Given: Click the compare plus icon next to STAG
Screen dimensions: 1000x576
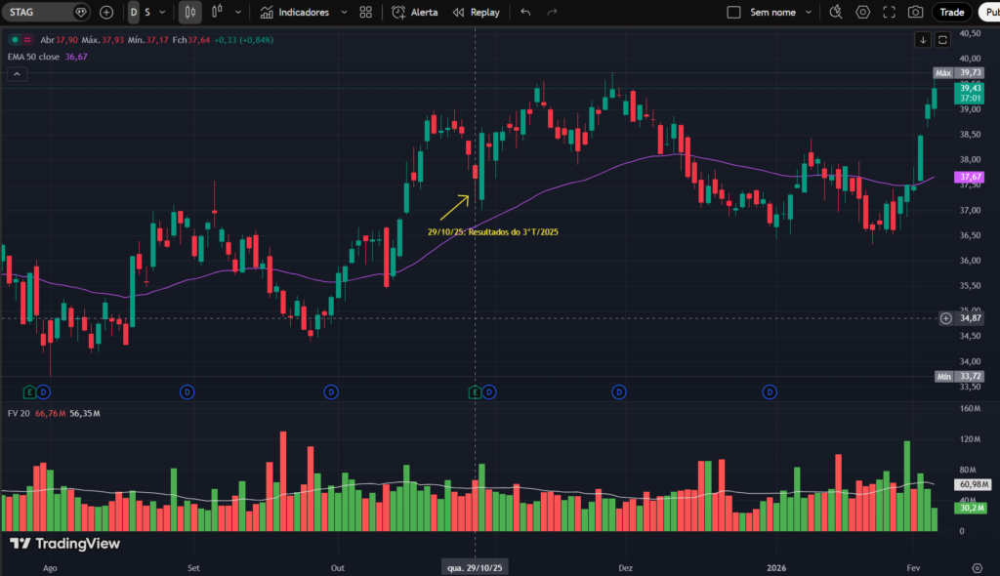Looking at the screenshot, I should [105, 12].
